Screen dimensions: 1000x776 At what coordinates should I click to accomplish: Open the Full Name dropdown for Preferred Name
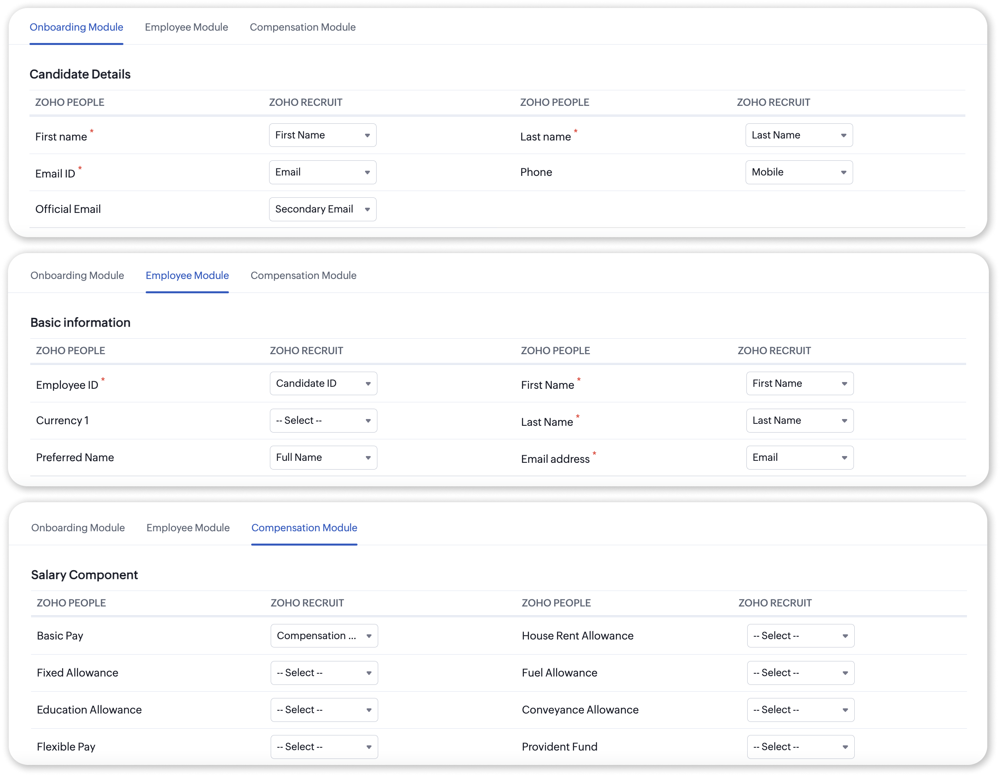click(x=323, y=457)
